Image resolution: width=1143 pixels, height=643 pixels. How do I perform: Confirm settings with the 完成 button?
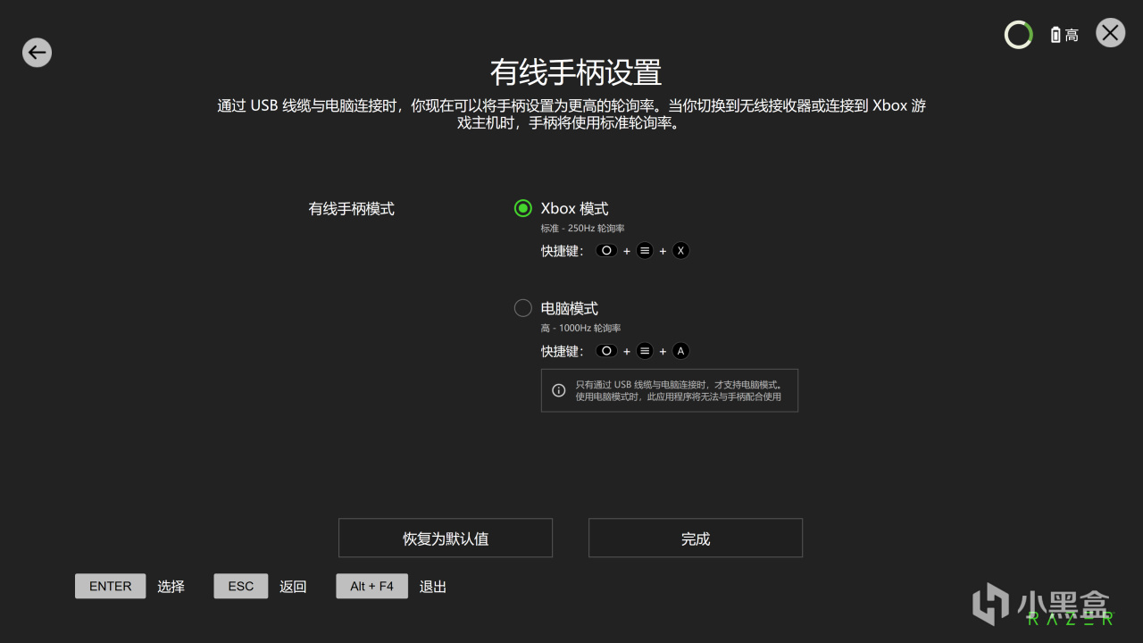point(696,539)
